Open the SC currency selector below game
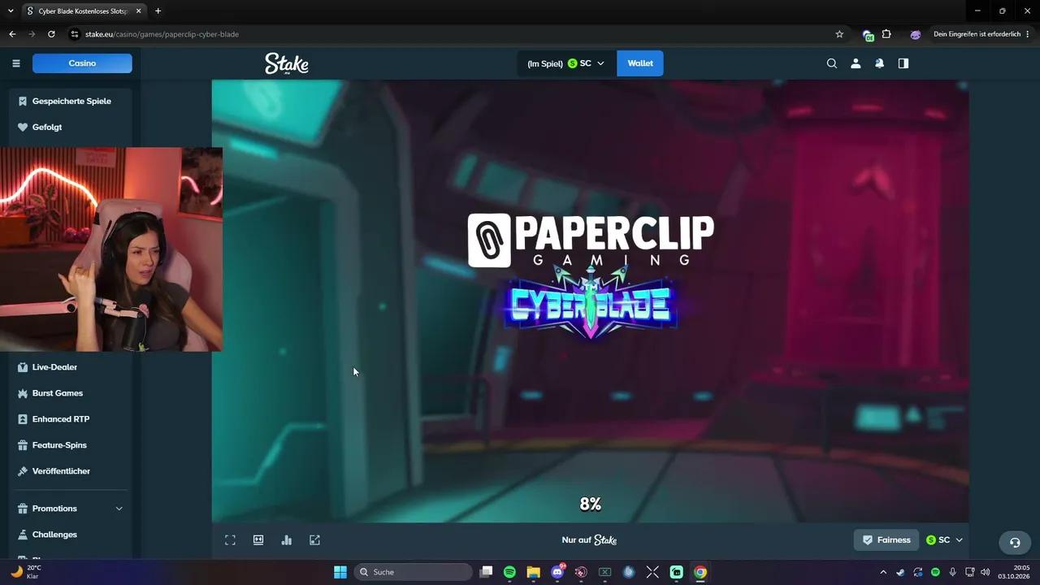The image size is (1040, 585). coord(944,540)
